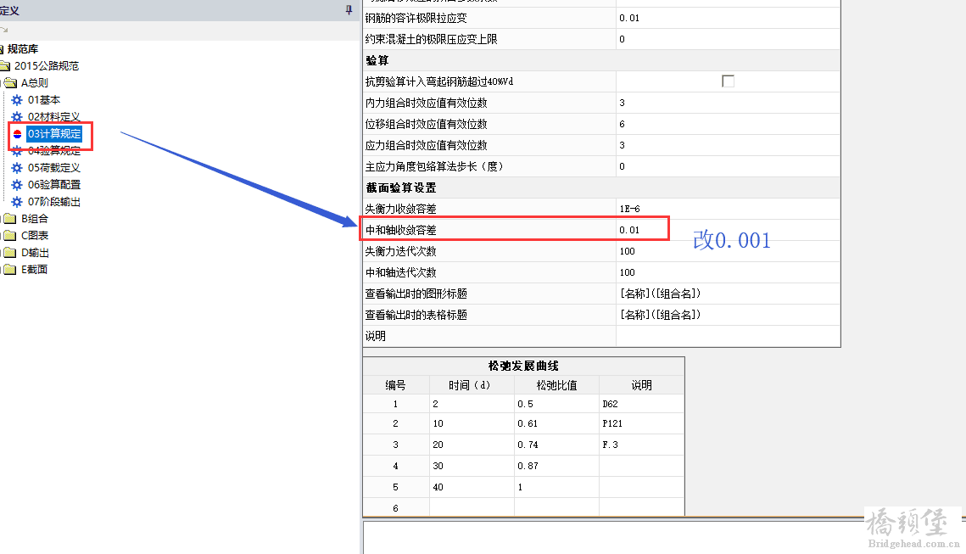Click the pin icon of the definition panel

tap(349, 10)
